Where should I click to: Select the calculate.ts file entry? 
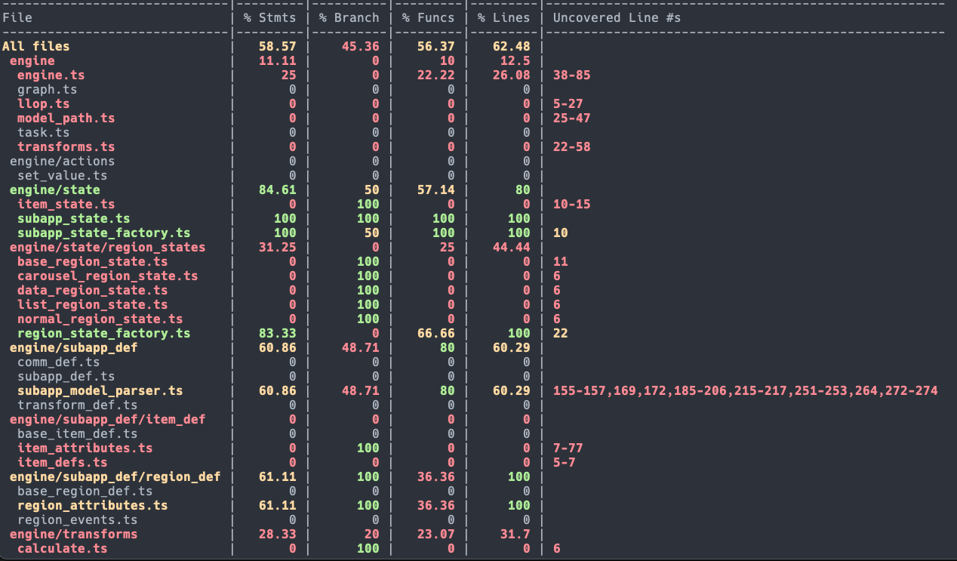(62, 549)
